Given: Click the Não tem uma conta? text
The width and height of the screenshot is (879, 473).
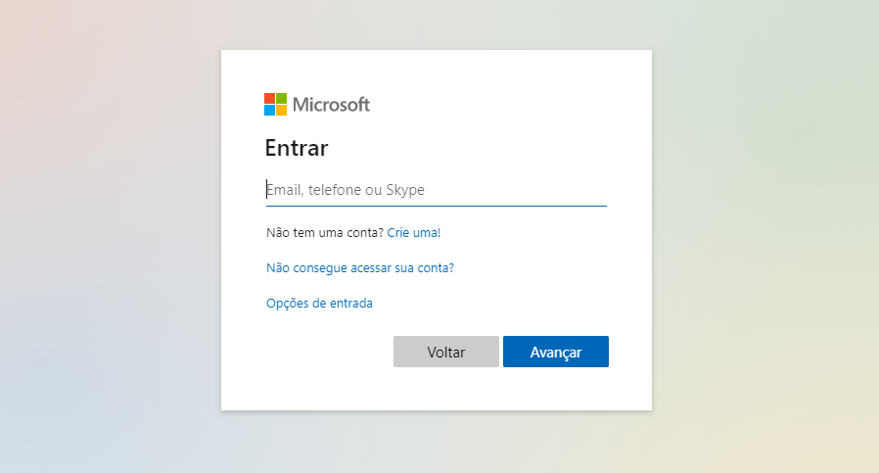Looking at the screenshot, I should tap(325, 233).
